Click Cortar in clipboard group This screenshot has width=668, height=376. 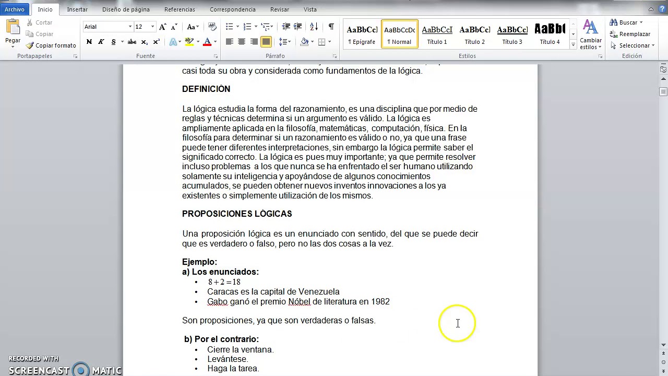39,22
